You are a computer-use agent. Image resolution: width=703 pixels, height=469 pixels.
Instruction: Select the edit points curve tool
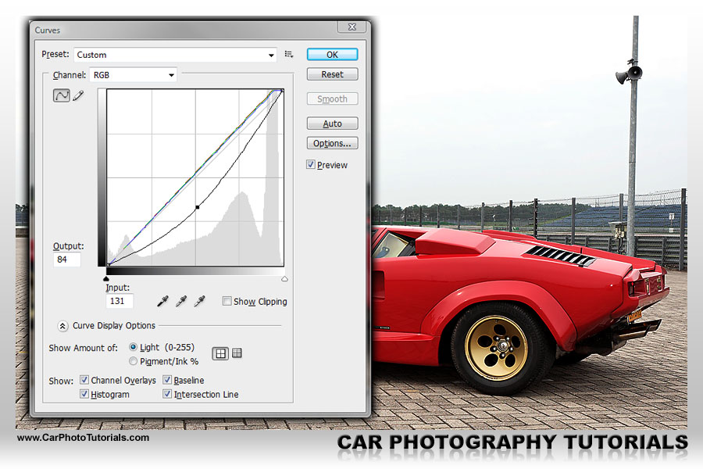pyautogui.click(x=62, y=95)
